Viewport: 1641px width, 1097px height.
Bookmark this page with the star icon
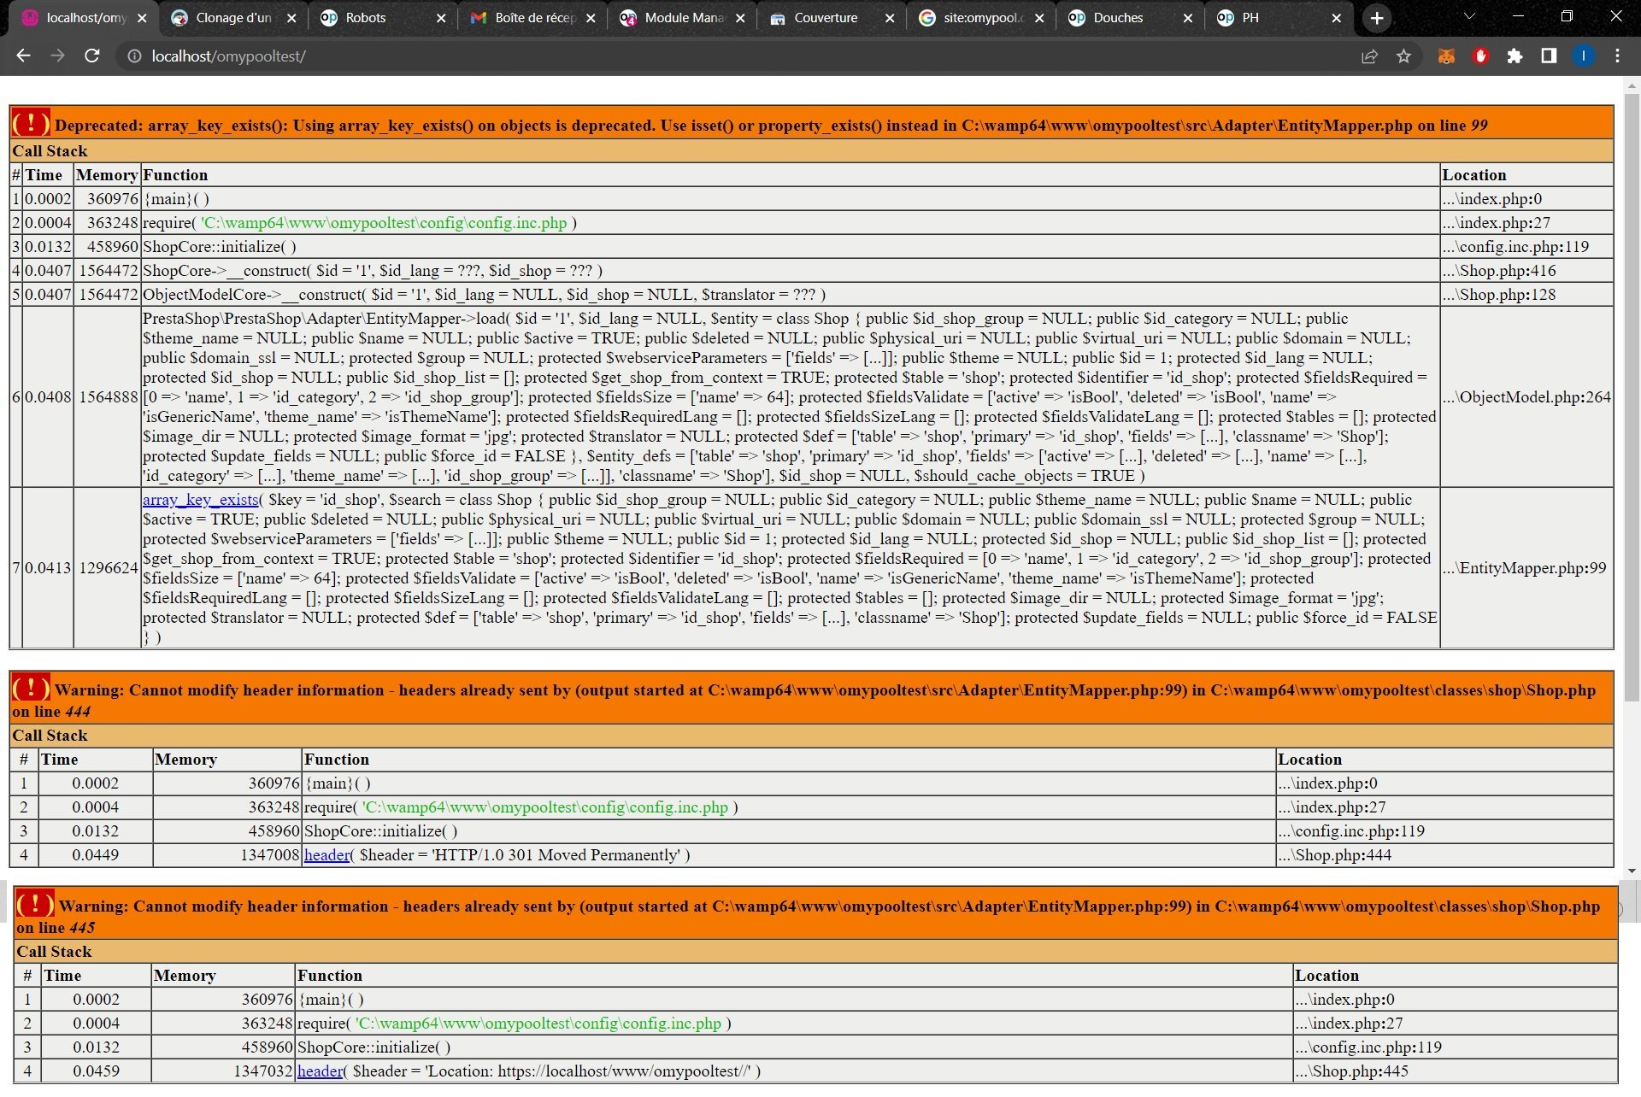tap(1403, 56)
